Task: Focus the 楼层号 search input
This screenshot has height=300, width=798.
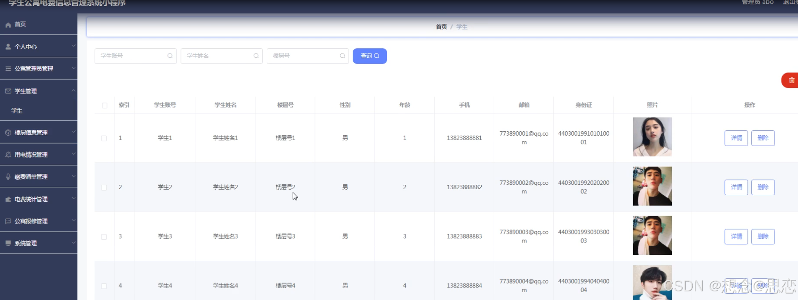Action: 308,56
